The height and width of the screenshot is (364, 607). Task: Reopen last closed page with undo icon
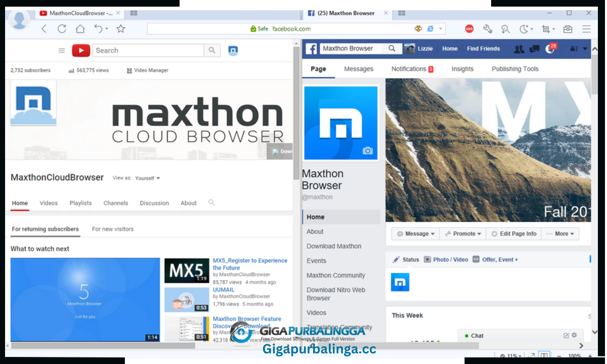coord(98,29)
